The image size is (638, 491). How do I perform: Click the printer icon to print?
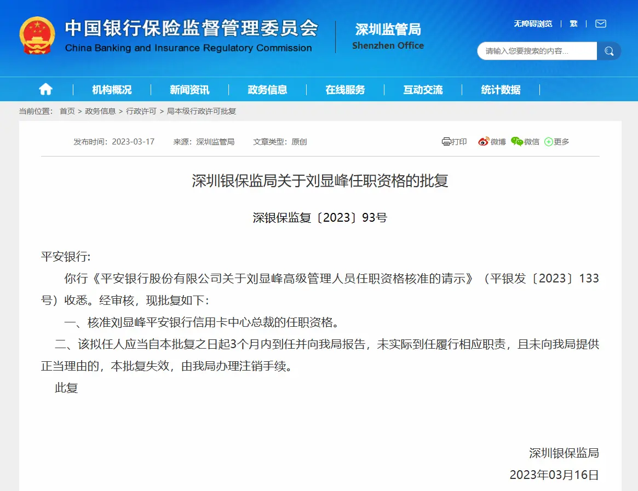446,142
